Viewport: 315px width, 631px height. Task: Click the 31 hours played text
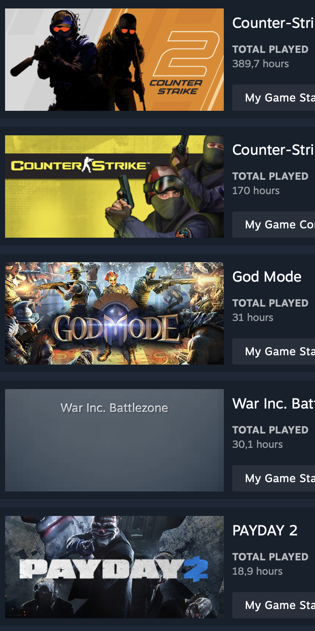tap(253, 318)
